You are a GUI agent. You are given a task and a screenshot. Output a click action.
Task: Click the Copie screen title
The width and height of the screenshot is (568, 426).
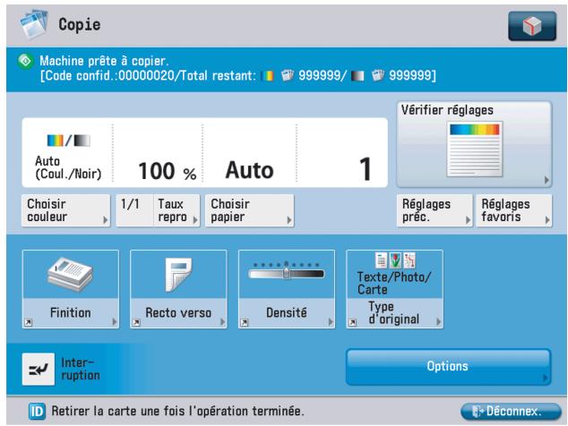(x=80, y=25)
